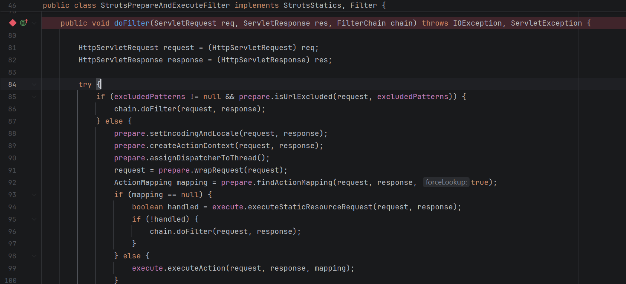Image resolution: width=626 pixels, height=284 pixels.
Task: Click the true argument after forceLookup
Action: [480, 183]
